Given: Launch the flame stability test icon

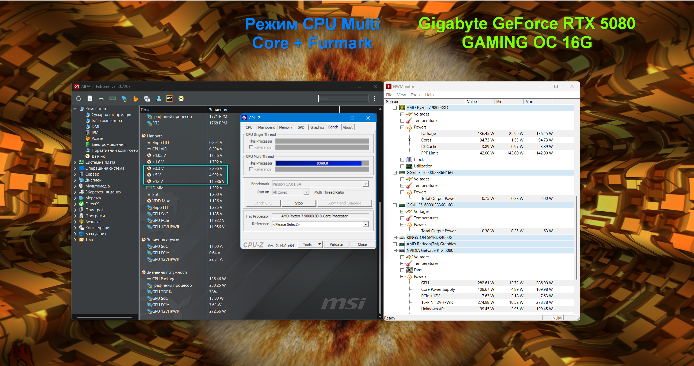Looking at the screenshot, I should click(x=136, y=98).
